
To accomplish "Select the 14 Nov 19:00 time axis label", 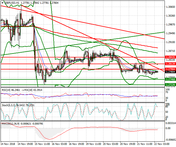I will pos(25,144).
